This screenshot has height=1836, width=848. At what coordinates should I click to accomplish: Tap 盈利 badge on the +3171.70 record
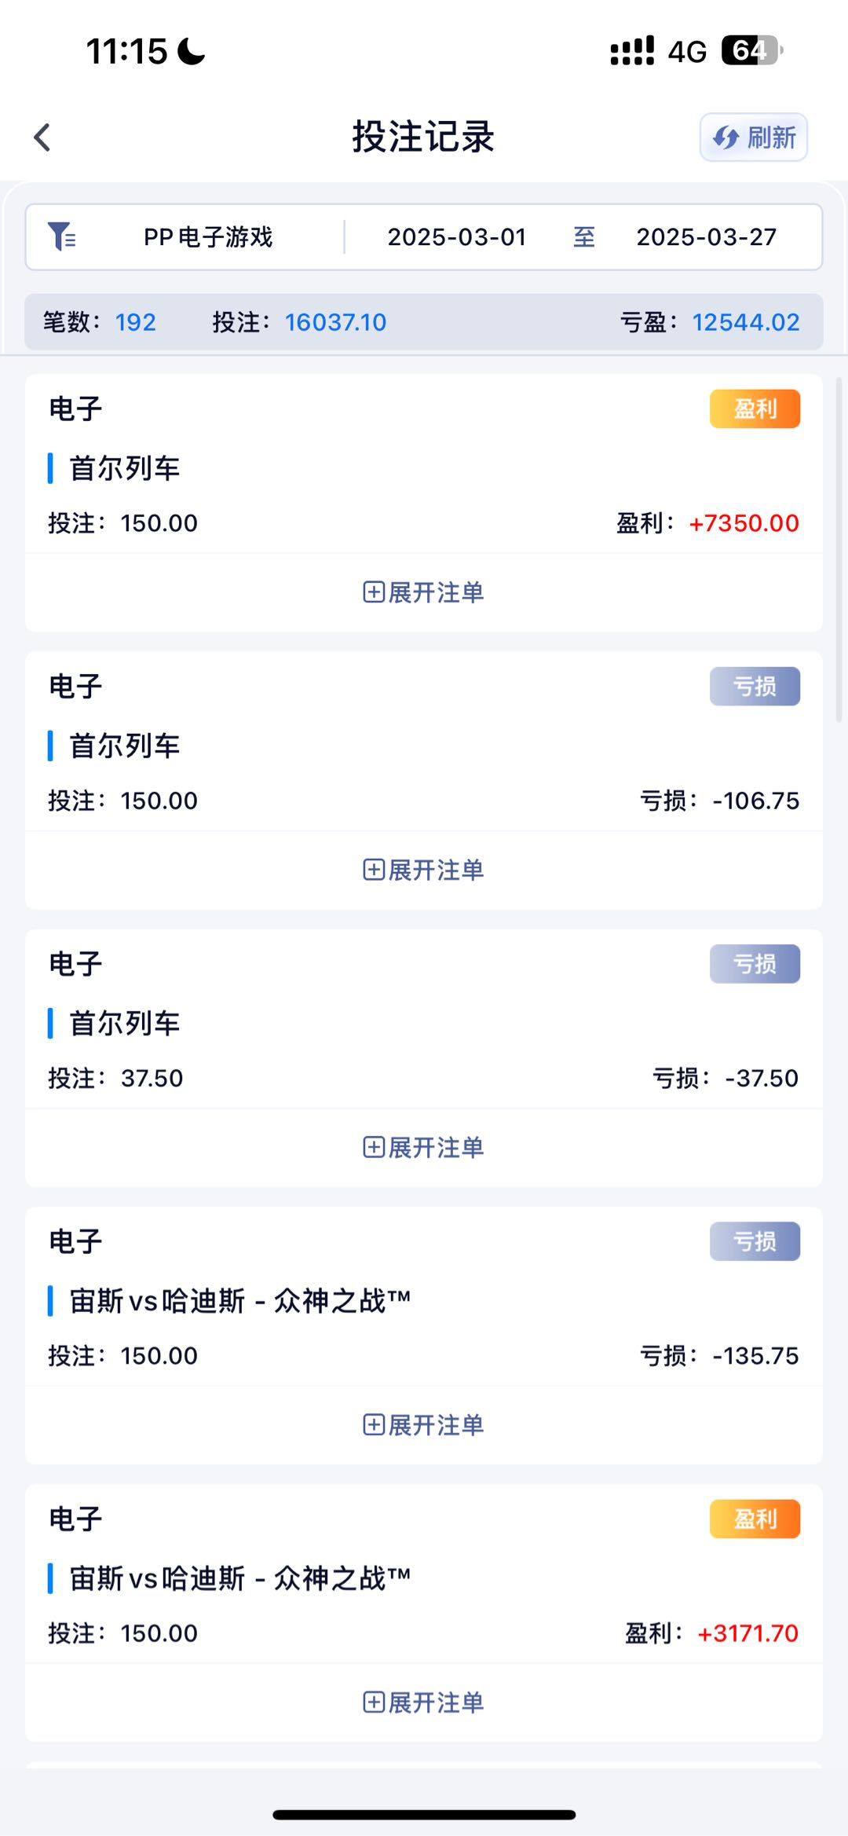pos(755,1519)
